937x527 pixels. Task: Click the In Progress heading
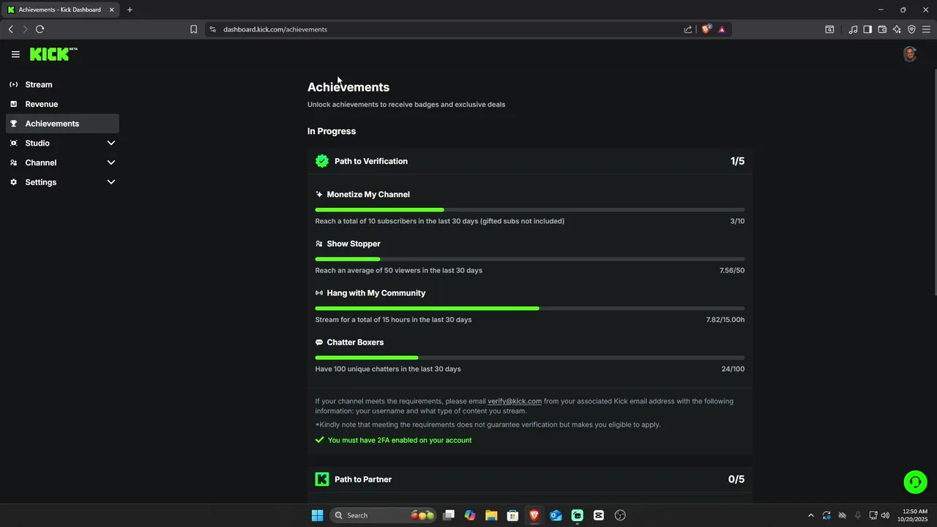click(x=332, y=131)
